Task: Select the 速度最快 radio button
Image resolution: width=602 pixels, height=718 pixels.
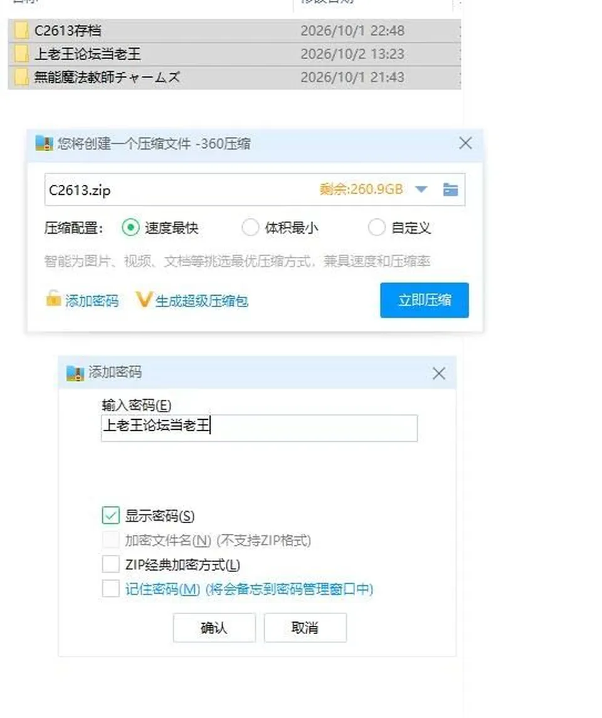Action: (x=130, y=227)
